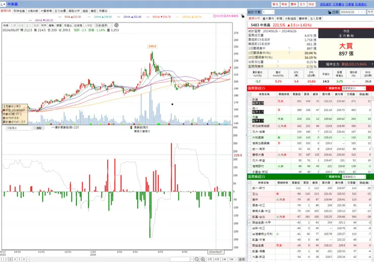Tick the checkbox of the 台新-松江 row

click(250, 228)
